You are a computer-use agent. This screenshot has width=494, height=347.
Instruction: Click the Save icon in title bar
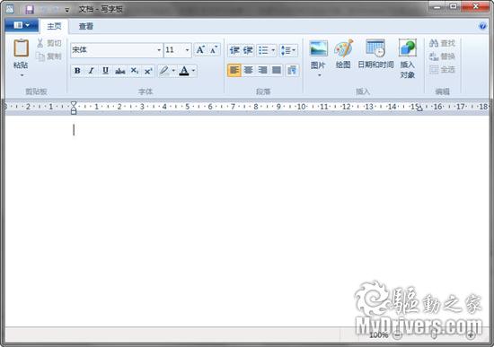[30, 10]
